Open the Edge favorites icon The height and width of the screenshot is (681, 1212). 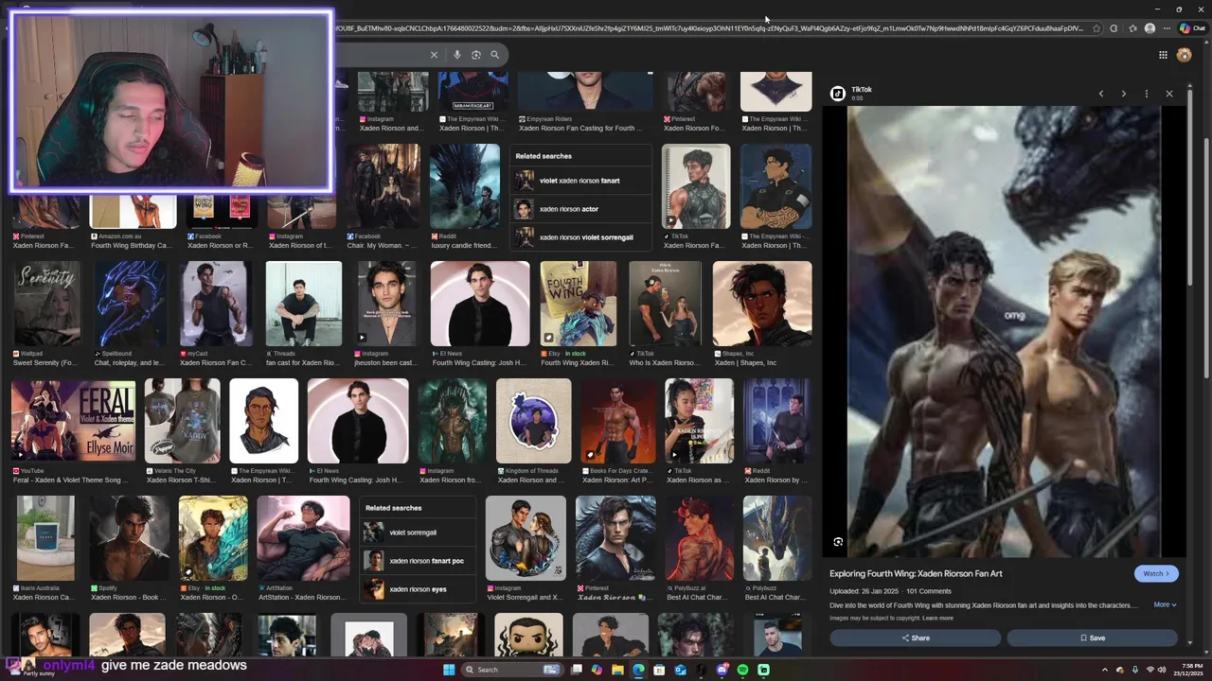[x=1132, y=28]
